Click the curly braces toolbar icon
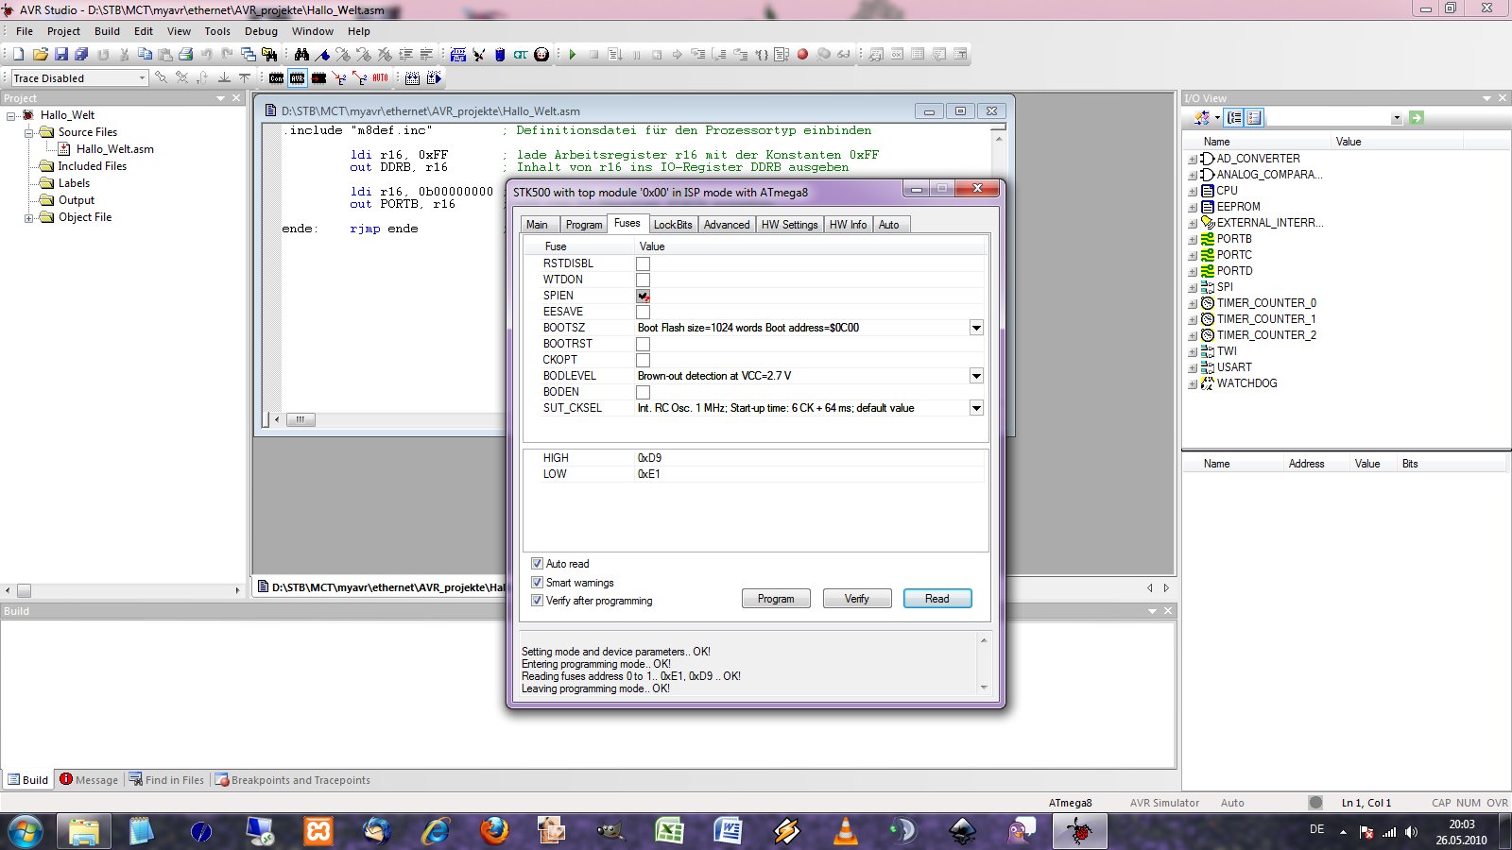This screenshot has height=850, width=1512. point(762,55)
